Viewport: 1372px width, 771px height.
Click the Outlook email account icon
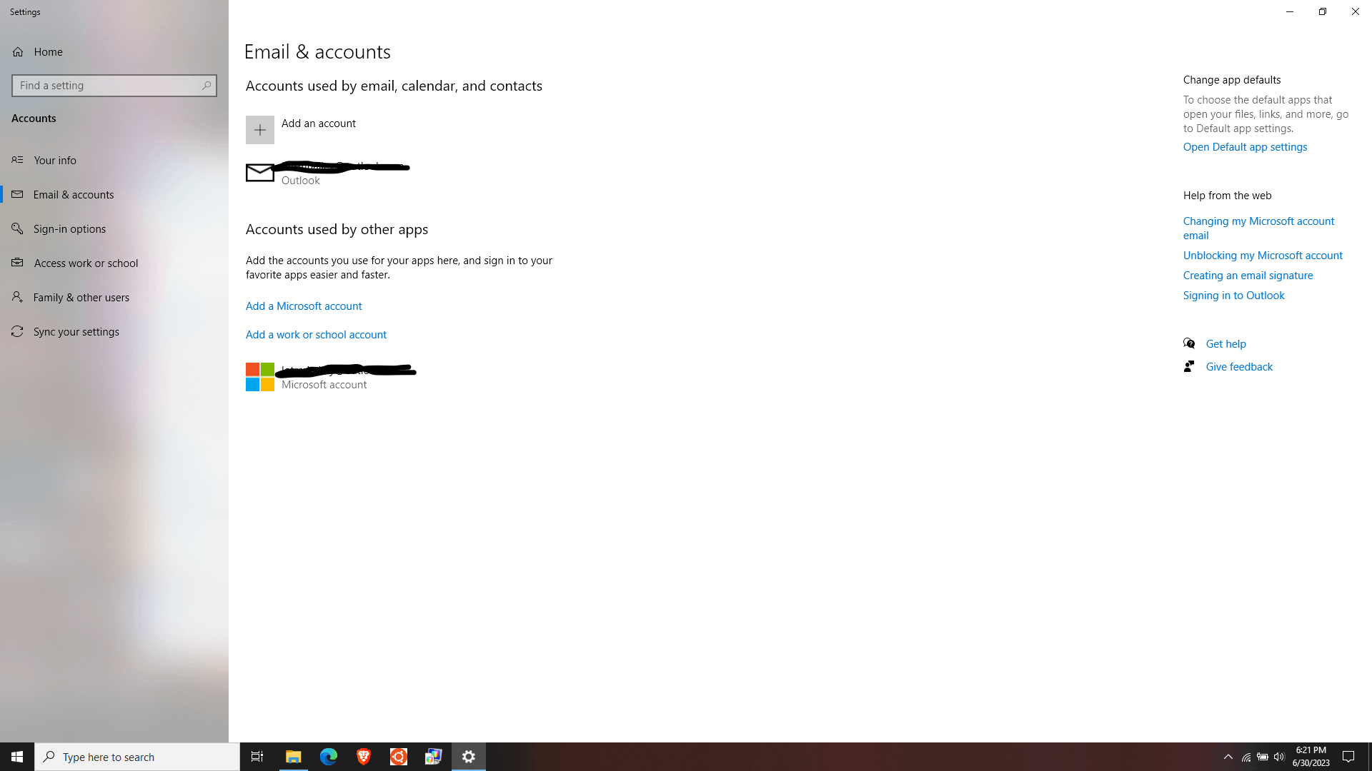(x=260, y=172)
